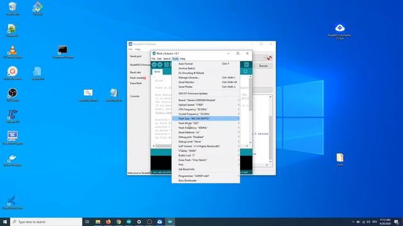The image size is (403, 226).
Task: Select Get Board Info
Action: [206, 169]
